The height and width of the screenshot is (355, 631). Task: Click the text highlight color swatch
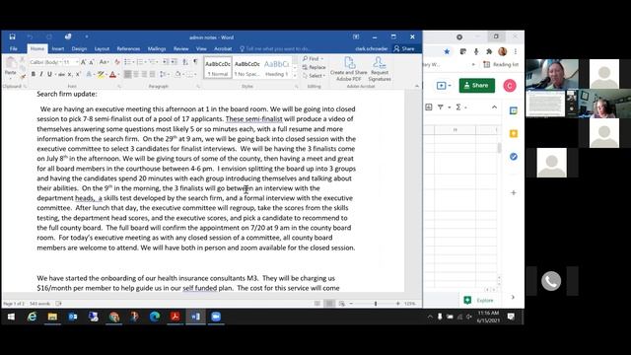click(x=101, y=75)
